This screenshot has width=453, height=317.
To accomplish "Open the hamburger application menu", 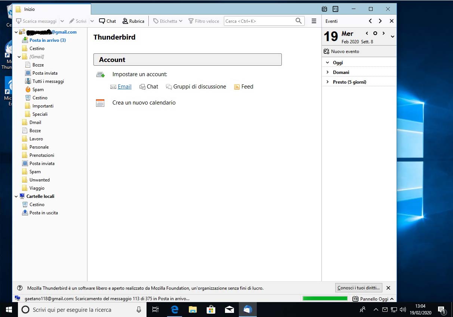I will (x=314, y=21).
